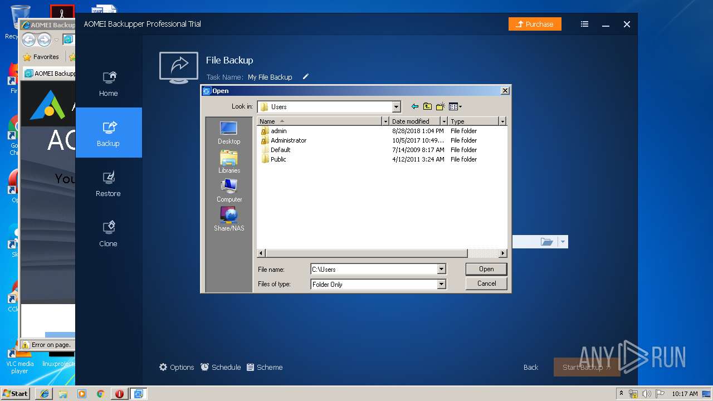Viewport: 713px width, 401px height.
Task: Select the Backup sidebar item
Action: point(108,133)
